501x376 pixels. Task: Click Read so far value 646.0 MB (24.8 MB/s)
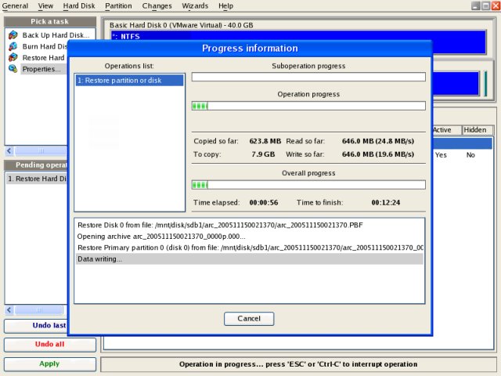tap(378, 141)
